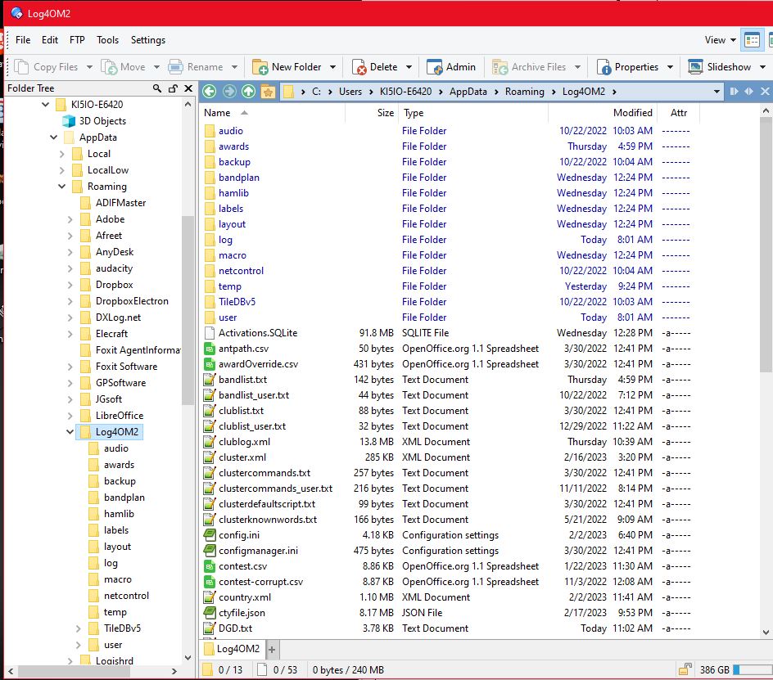The height and width of the screenshot is (680, 773).
Task: Open the File menu
Action: click(x=23, y=40)
